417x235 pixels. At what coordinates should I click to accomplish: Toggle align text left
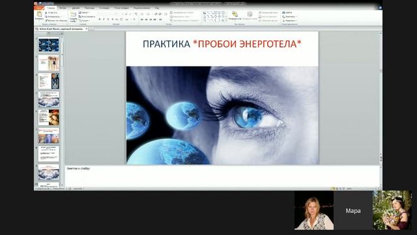(142, 20)
